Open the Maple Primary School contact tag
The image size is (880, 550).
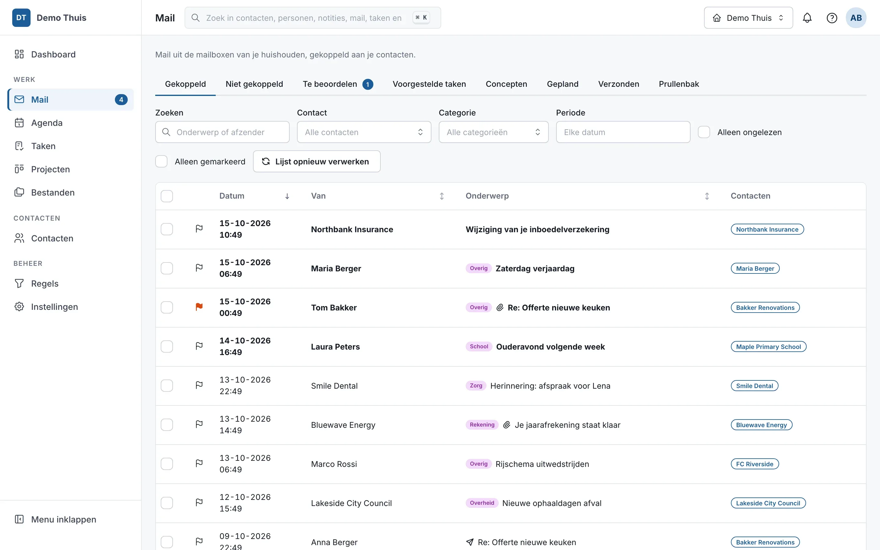768,346
